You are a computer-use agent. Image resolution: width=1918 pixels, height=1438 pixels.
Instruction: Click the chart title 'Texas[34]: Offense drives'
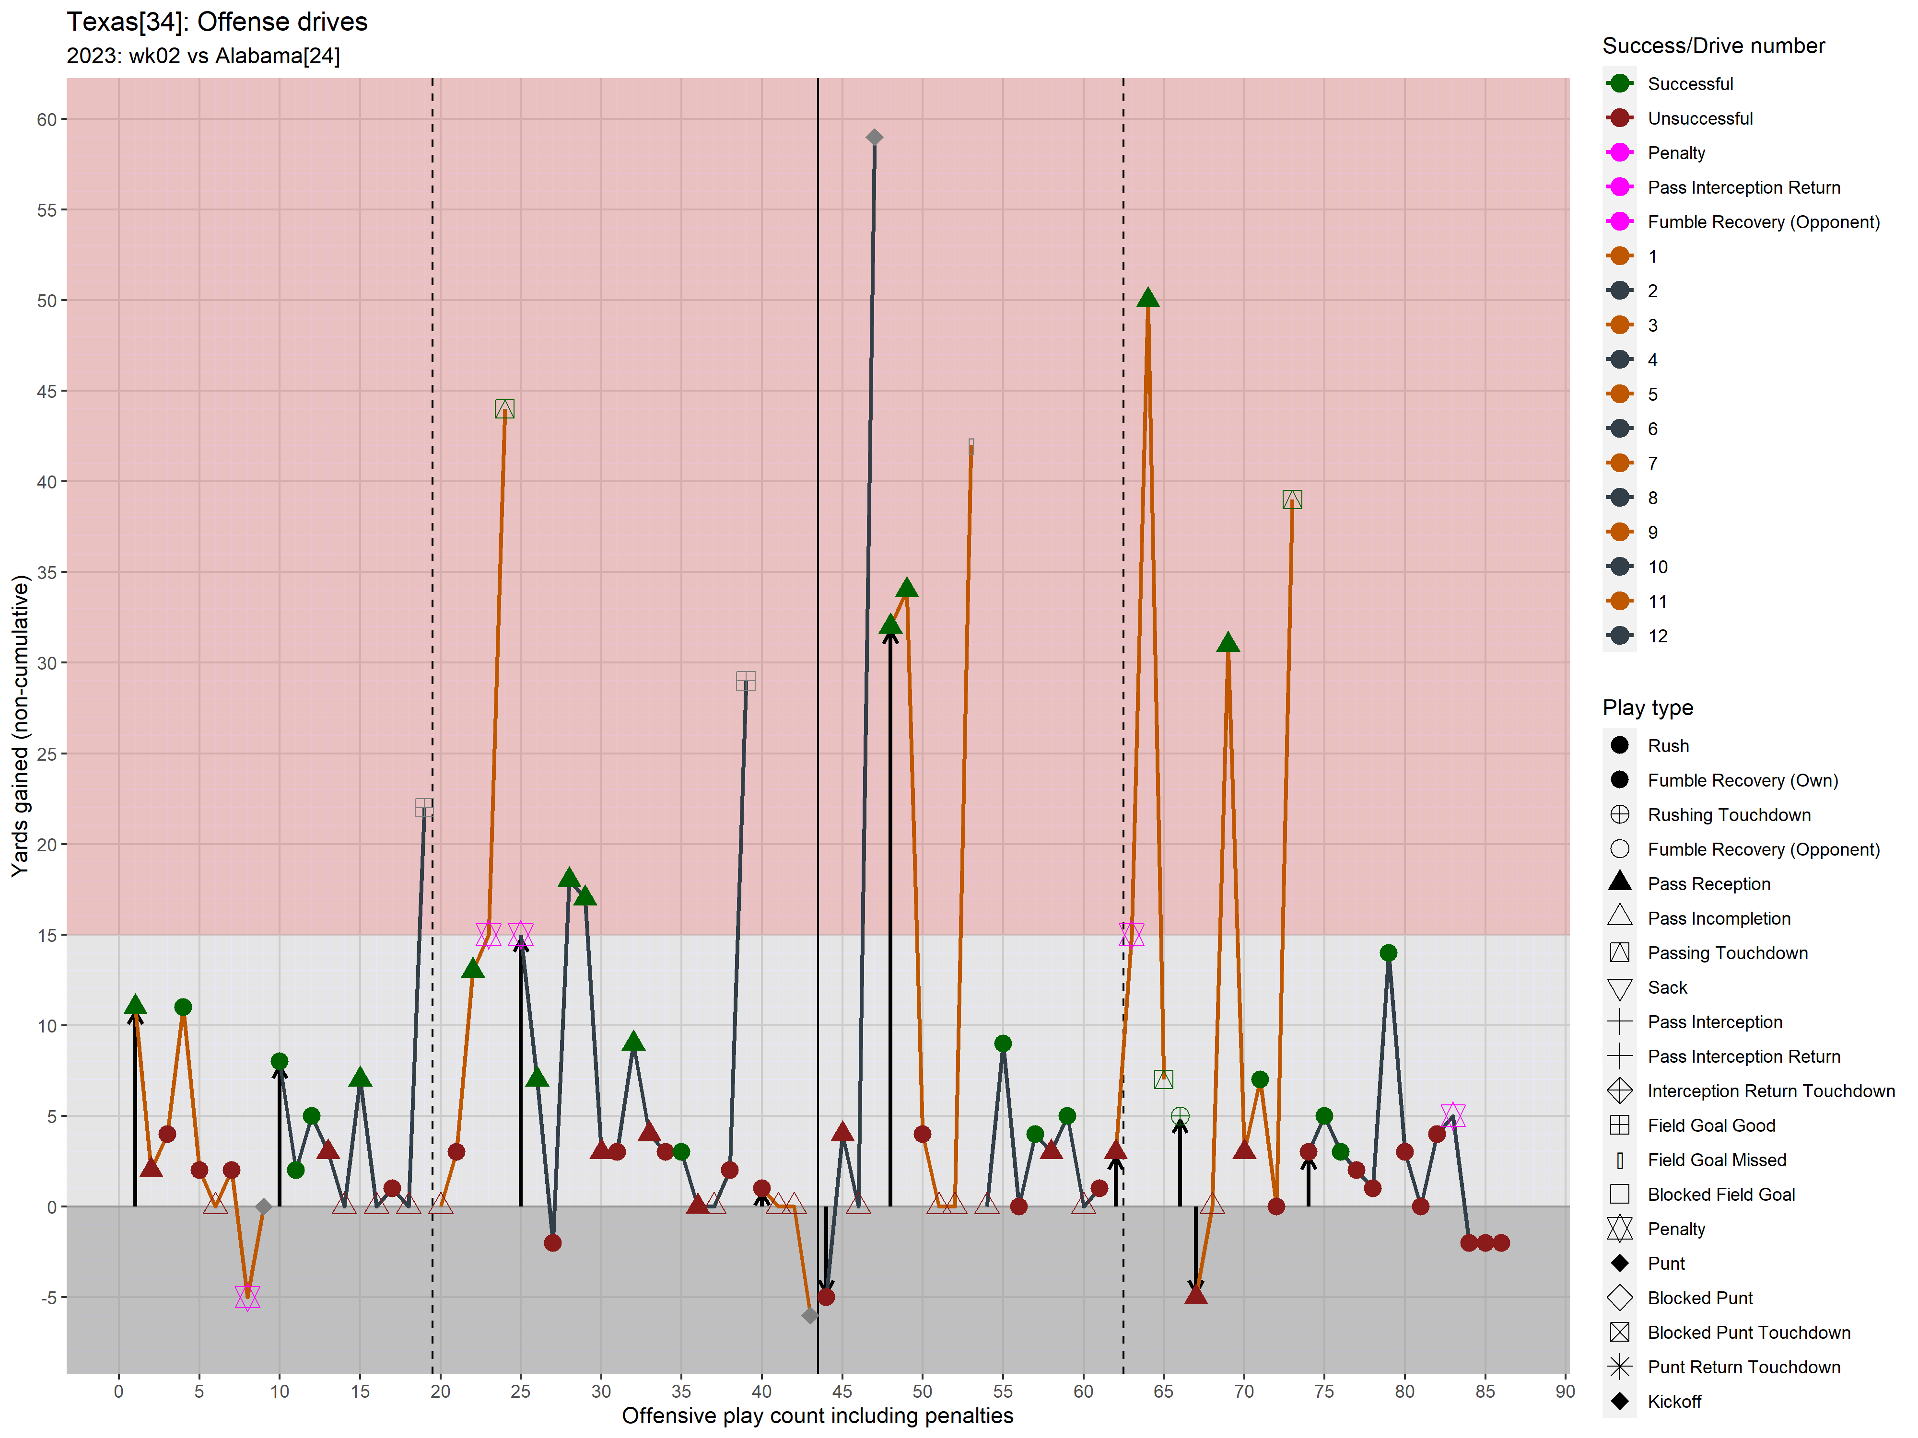pyautogui.click(x=217, y=21)
